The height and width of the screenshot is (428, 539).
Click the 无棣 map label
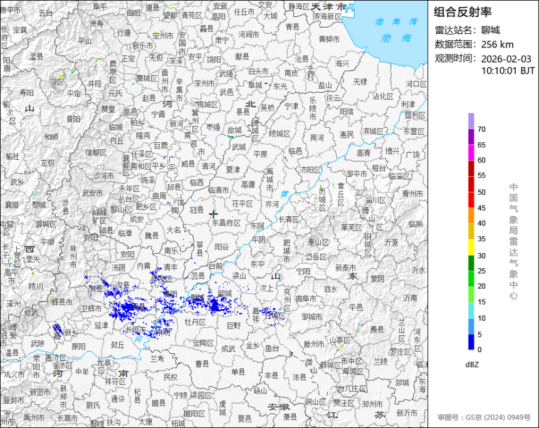pyautogui.click(x=360, y=82)
